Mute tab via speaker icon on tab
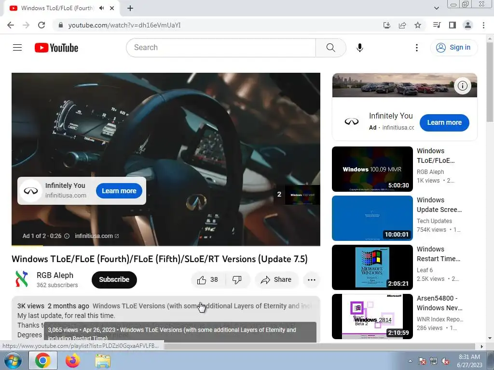494x370 pixels. 101,8
